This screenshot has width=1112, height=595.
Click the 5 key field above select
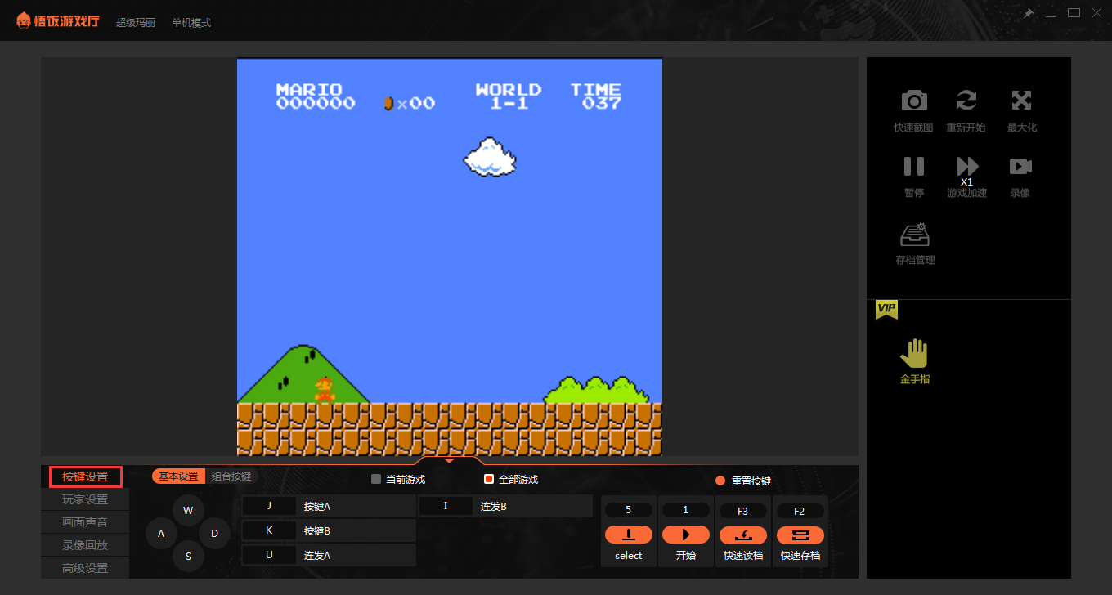click(x=629, y=510)
